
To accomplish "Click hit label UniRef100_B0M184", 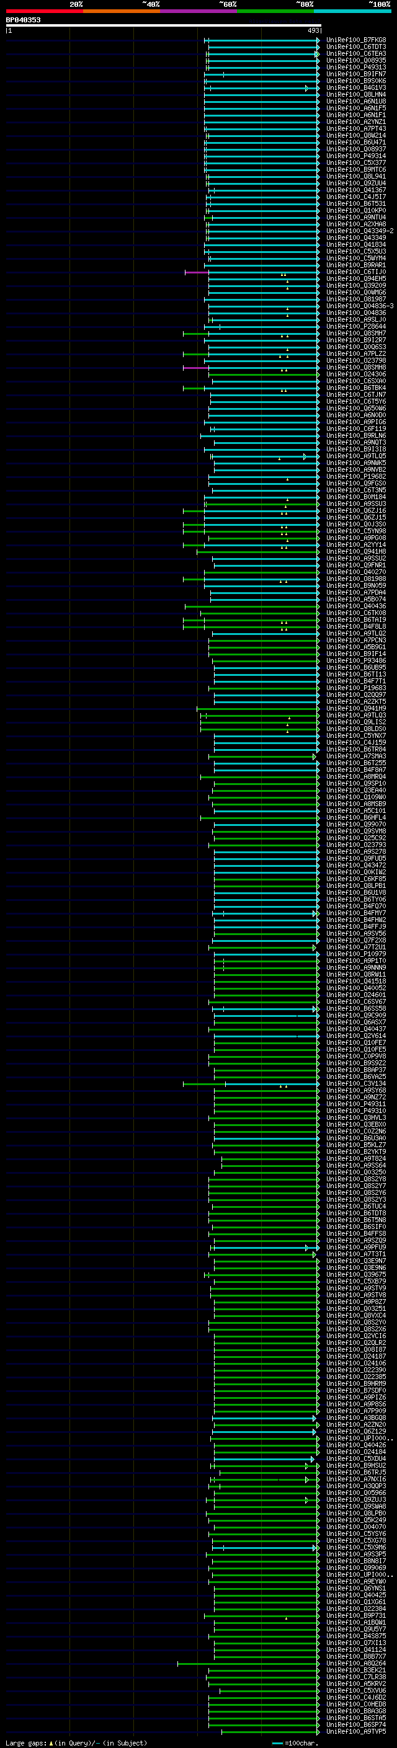I will (356, 497).
